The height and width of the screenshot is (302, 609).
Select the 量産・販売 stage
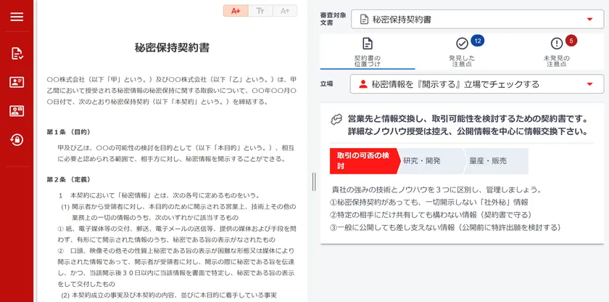(494, 161)
